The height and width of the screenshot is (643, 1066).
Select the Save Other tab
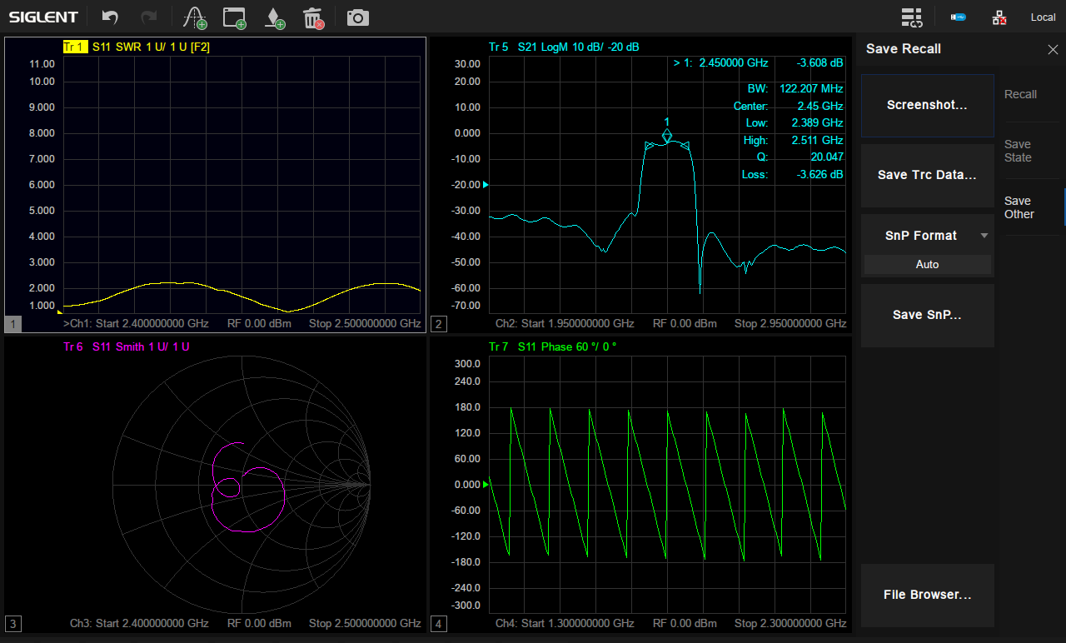point(1019,207)
